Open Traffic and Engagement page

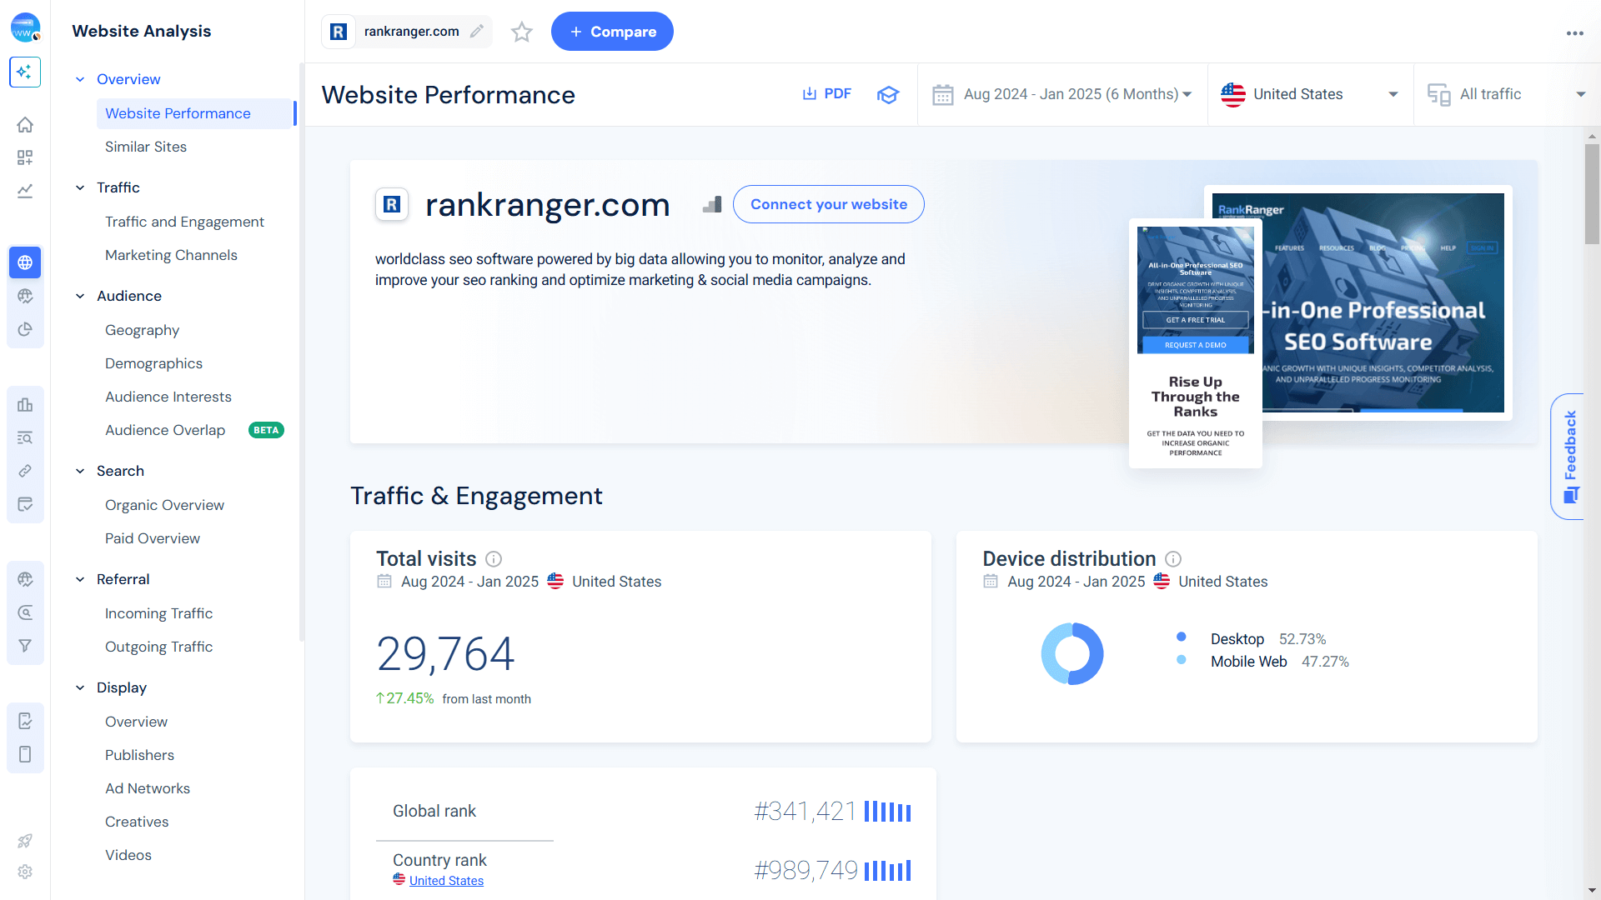[184, 222]
